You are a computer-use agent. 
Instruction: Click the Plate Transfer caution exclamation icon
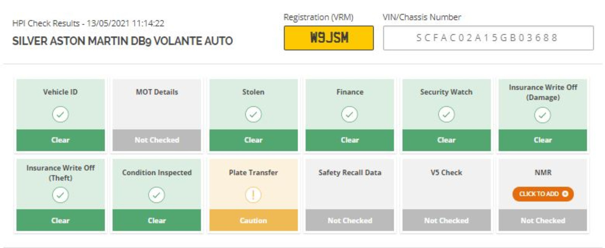point(253,195)
